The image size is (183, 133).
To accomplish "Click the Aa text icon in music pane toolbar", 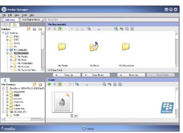I will pyautogui.click(x=110, y=84).
